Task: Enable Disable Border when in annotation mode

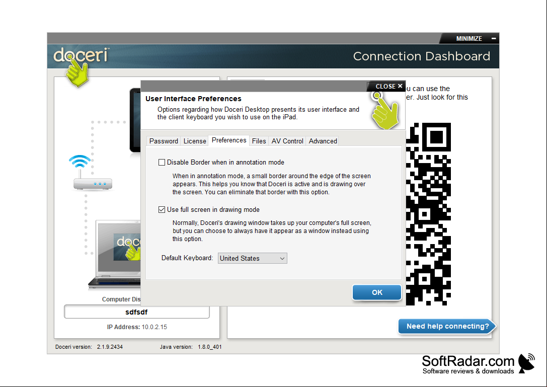Action: click(x=162, y=162)
